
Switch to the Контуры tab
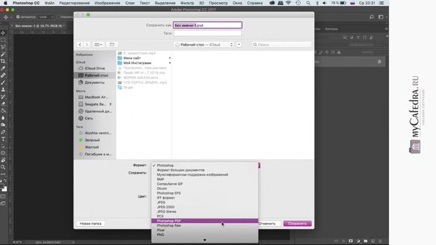331,29
